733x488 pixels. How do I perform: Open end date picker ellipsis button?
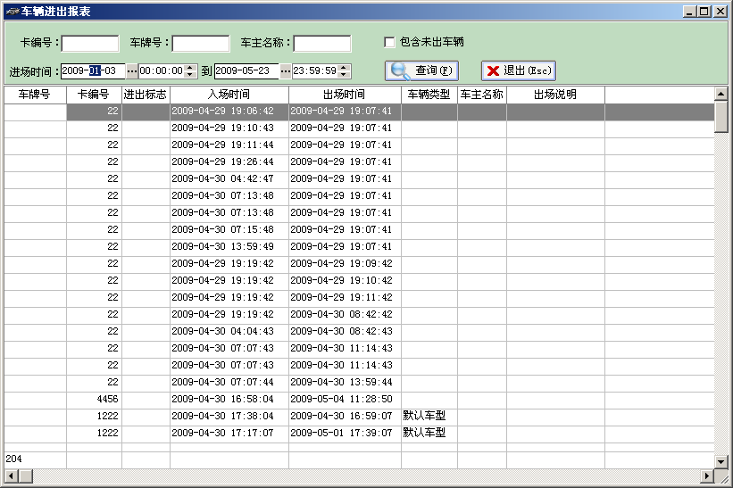point(285,71)
